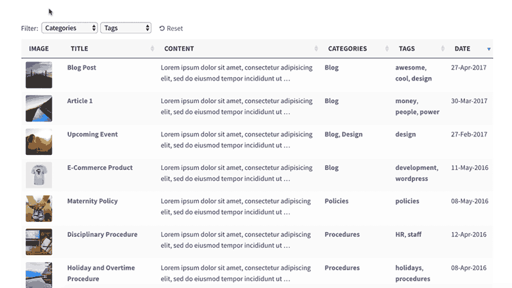
Task: Filter by the staff tag
Action: tap(414, 235)
